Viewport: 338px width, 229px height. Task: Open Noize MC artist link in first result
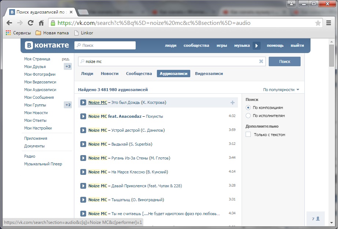(x=98, y=102)
